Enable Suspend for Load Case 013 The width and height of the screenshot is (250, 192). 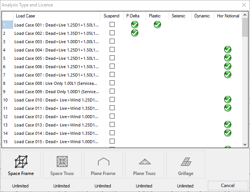(x=112, y=125)
